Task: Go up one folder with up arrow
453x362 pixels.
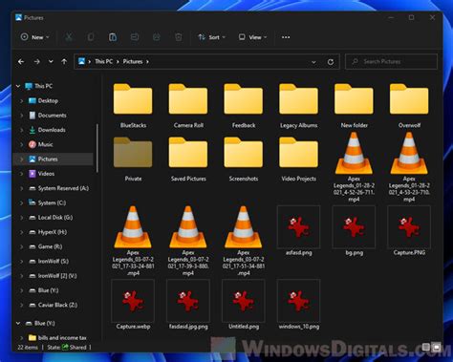Action: click(x=64, y=61)
